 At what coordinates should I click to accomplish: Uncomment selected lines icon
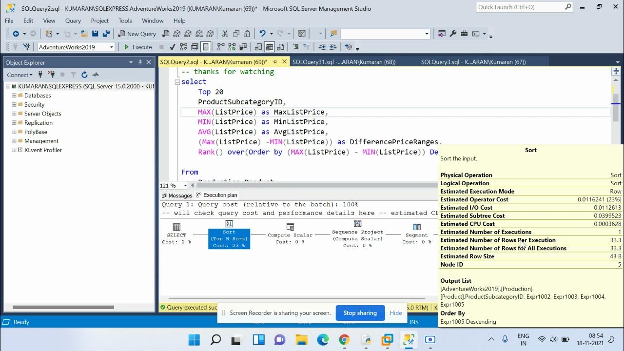click(x=306, y=47)
